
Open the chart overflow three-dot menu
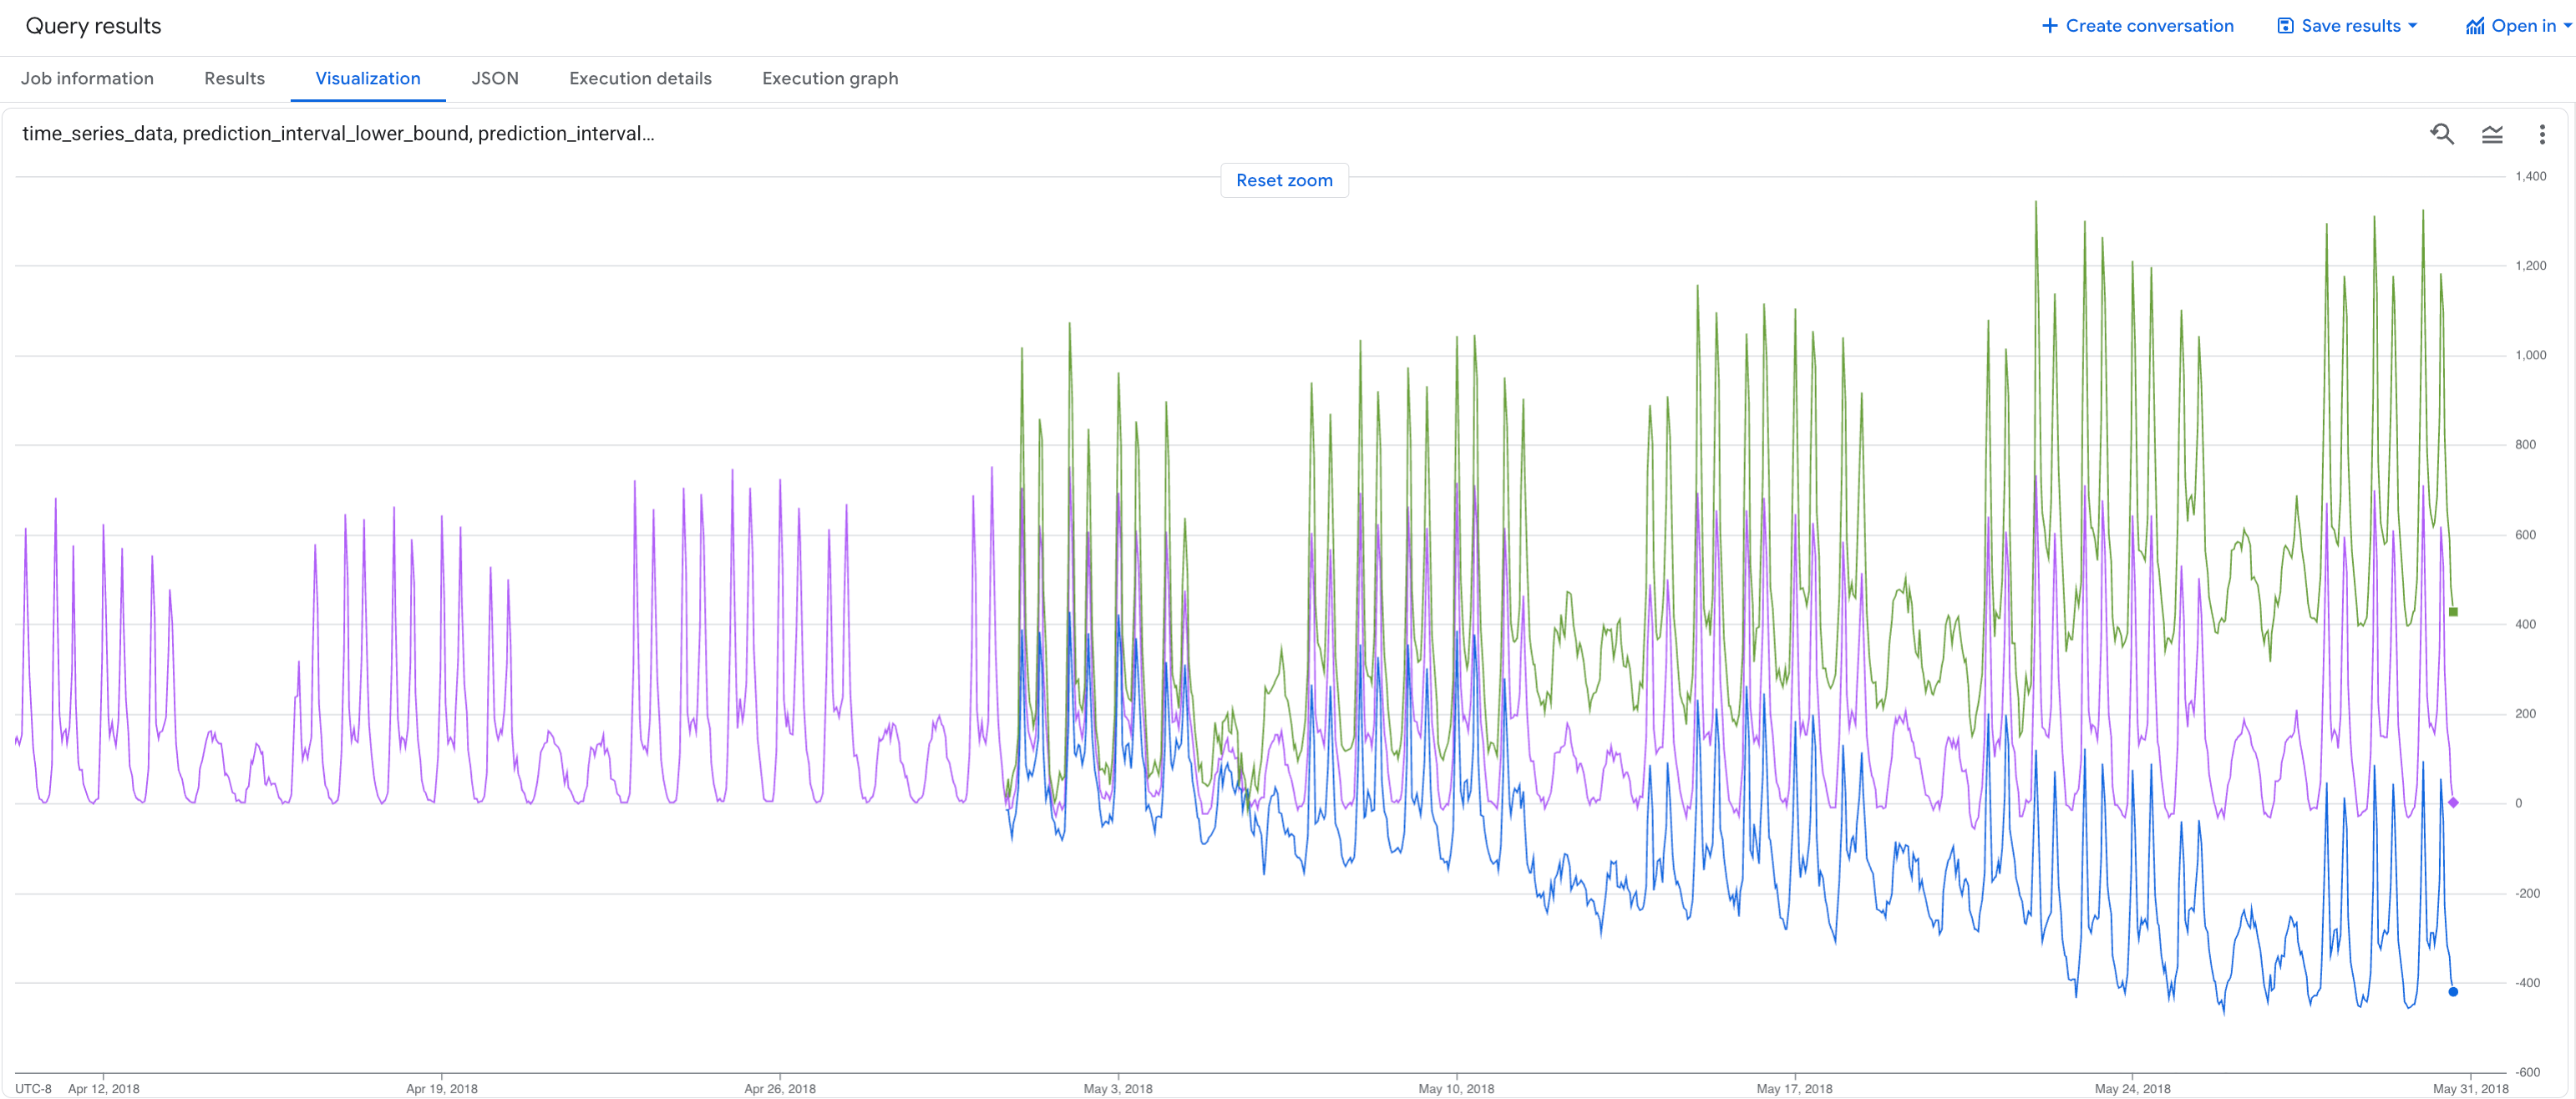(x=2542, y=134)
